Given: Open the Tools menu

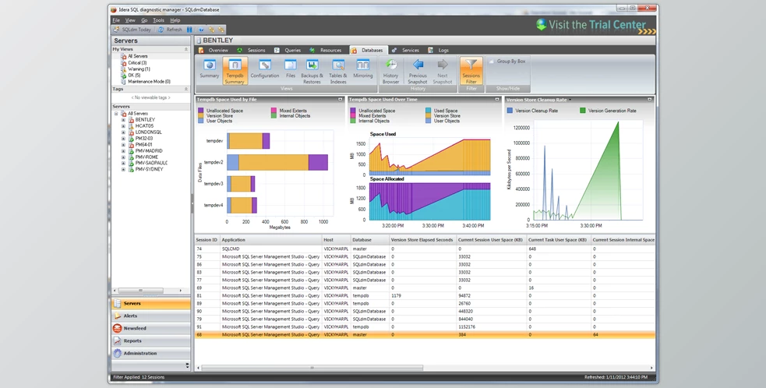Looking at the screenshot, I should pyautogui.click(x=158, y=20).
